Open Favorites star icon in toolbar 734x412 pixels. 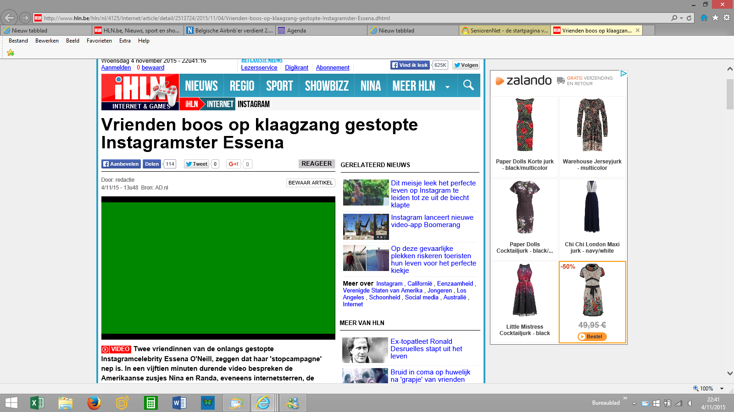[x=715, y=18]
